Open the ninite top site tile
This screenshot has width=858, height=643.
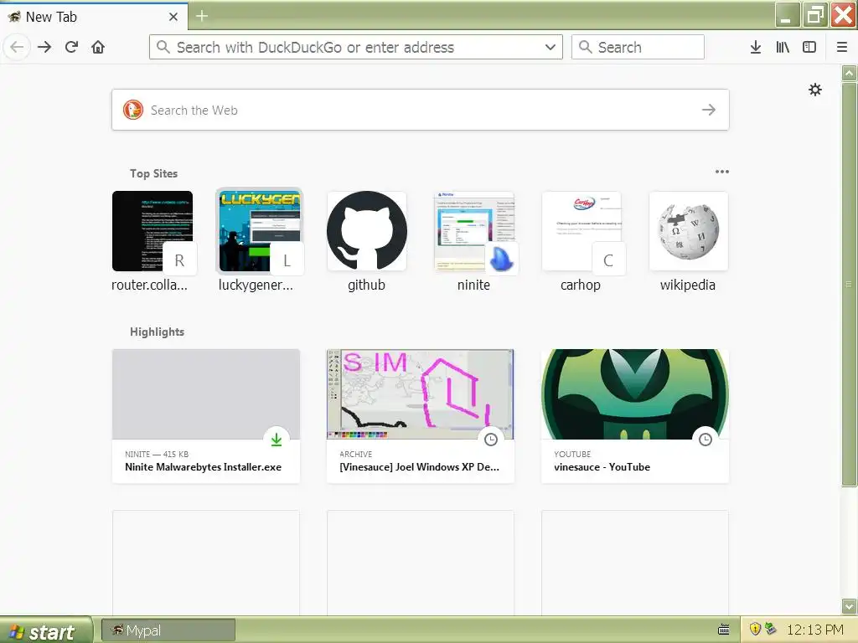click(x=474, y=241)
